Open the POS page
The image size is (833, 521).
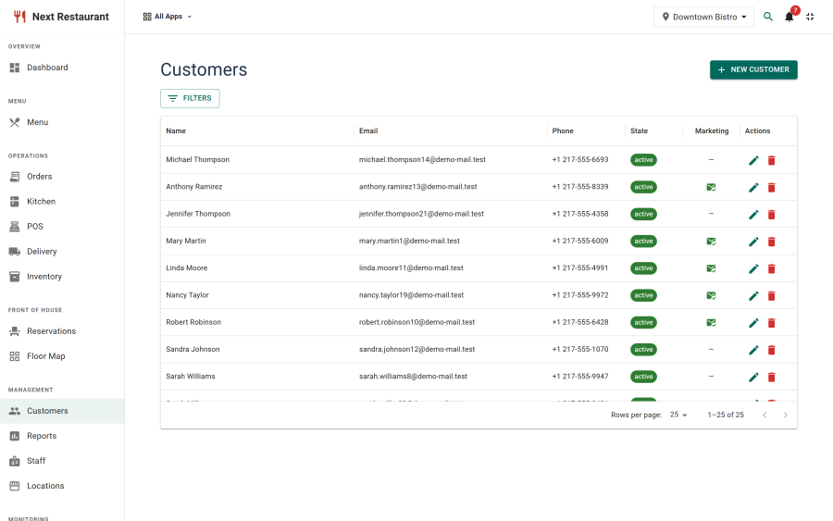click(x=62, y=226)
